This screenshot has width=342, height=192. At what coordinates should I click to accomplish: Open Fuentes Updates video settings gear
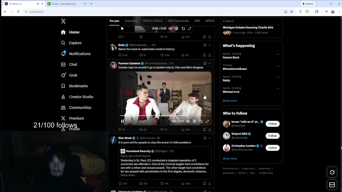pos(194,121)
